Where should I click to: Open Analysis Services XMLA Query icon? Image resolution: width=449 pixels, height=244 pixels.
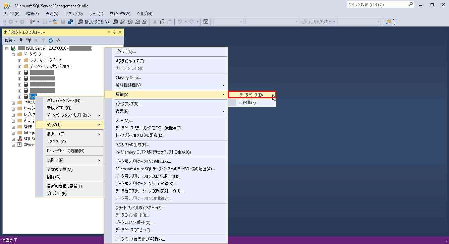coord(137,22)
